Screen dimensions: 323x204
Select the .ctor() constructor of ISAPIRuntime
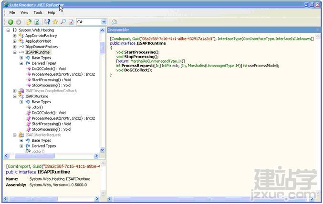pyautogui.click(x=37, y=107)
